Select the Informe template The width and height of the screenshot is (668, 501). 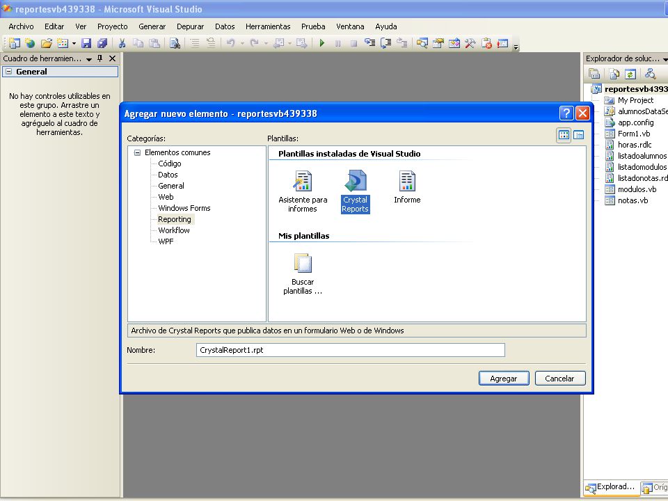coord(407,187)
